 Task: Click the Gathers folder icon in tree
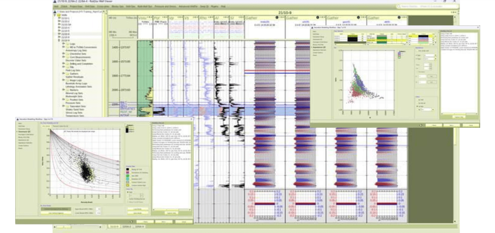pyautogui.click(x=67, y=73)
